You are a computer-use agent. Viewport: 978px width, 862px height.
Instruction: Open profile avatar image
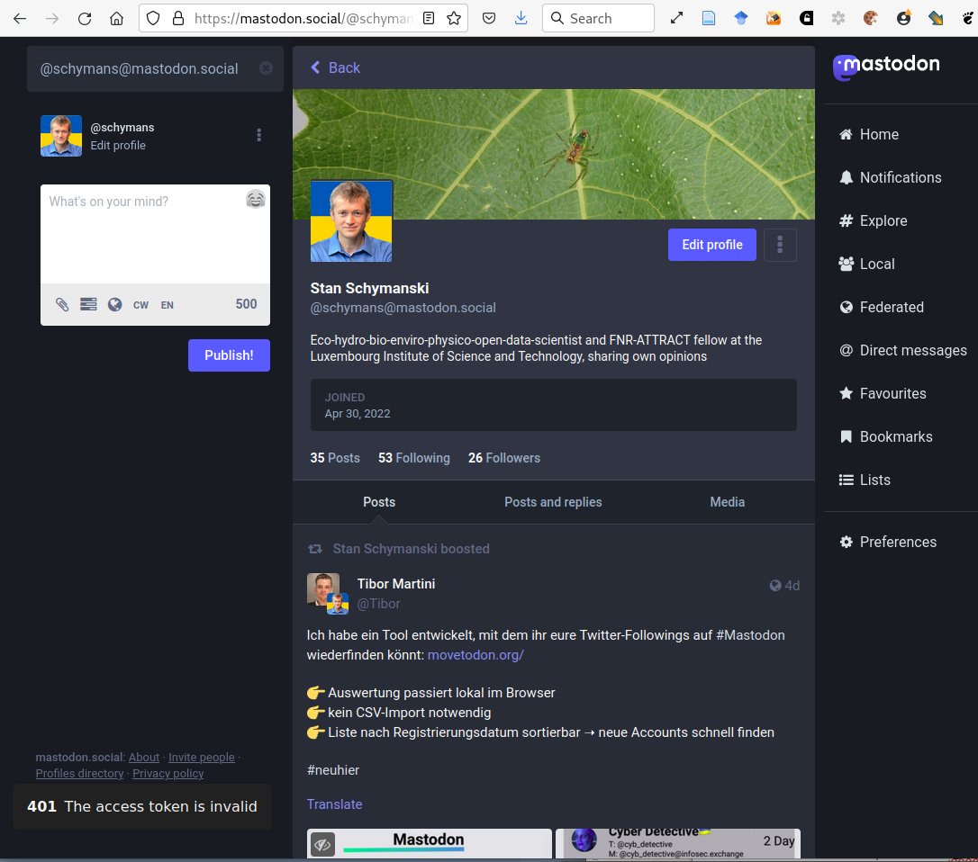351,220
